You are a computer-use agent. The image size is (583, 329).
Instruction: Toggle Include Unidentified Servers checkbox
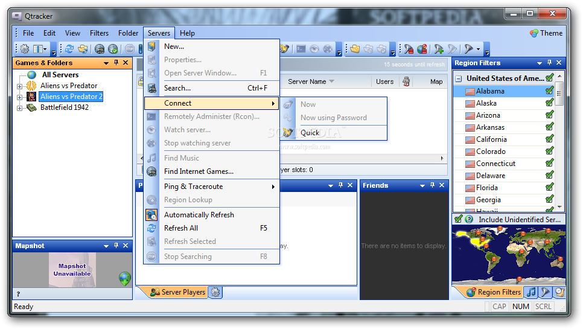tap(459, 219)
